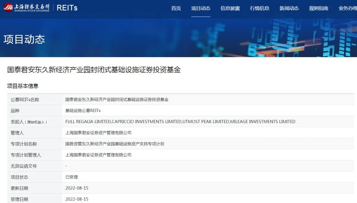The image size is (357, 203).
Task: Click the REITs site title
Action: [67, 8]
